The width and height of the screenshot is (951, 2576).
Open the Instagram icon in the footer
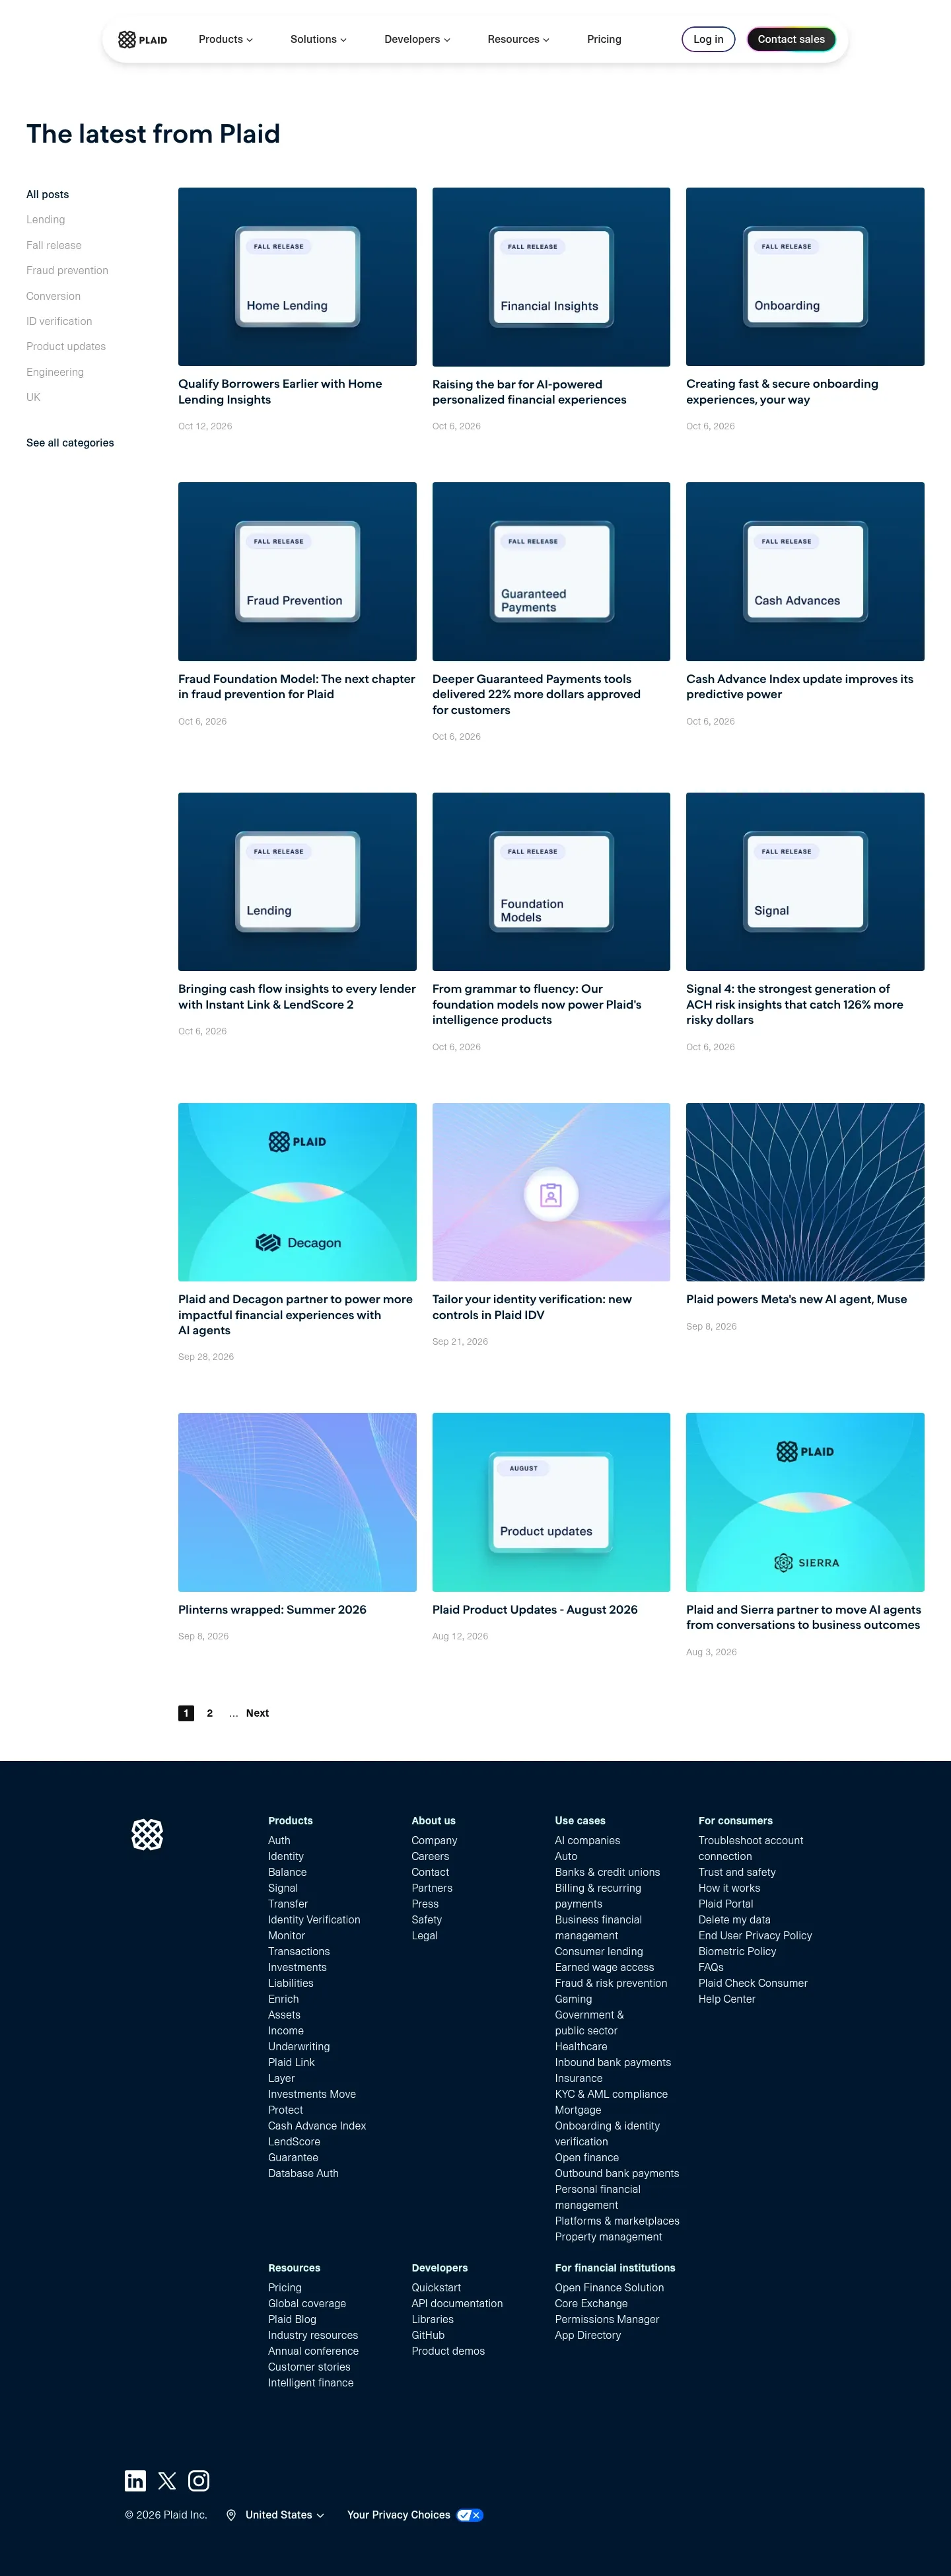pyautogui.click(x=199, y=2480)
